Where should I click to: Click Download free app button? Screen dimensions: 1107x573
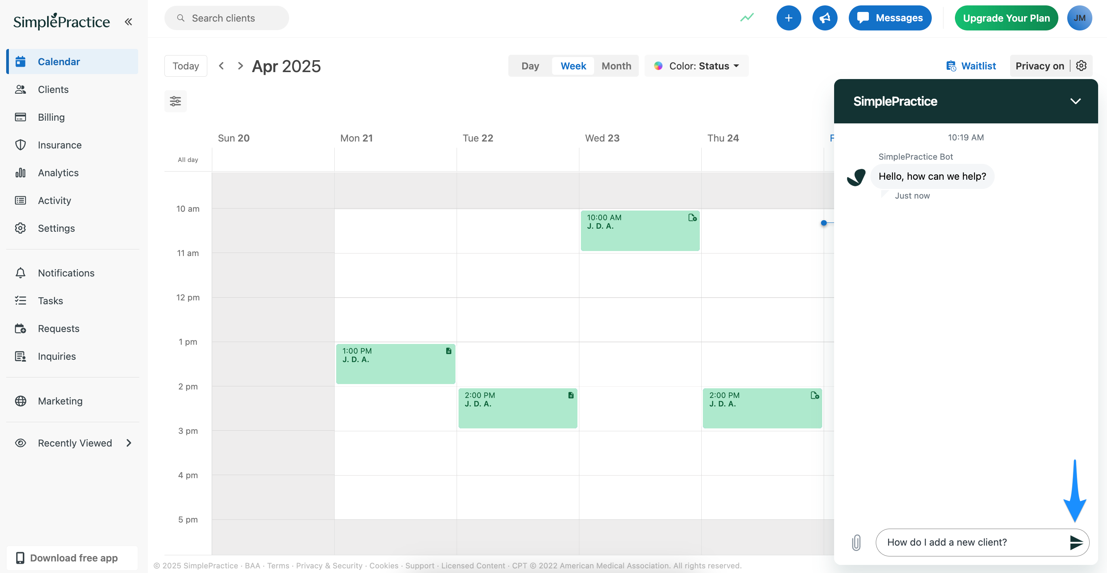(x=72, y=558)
